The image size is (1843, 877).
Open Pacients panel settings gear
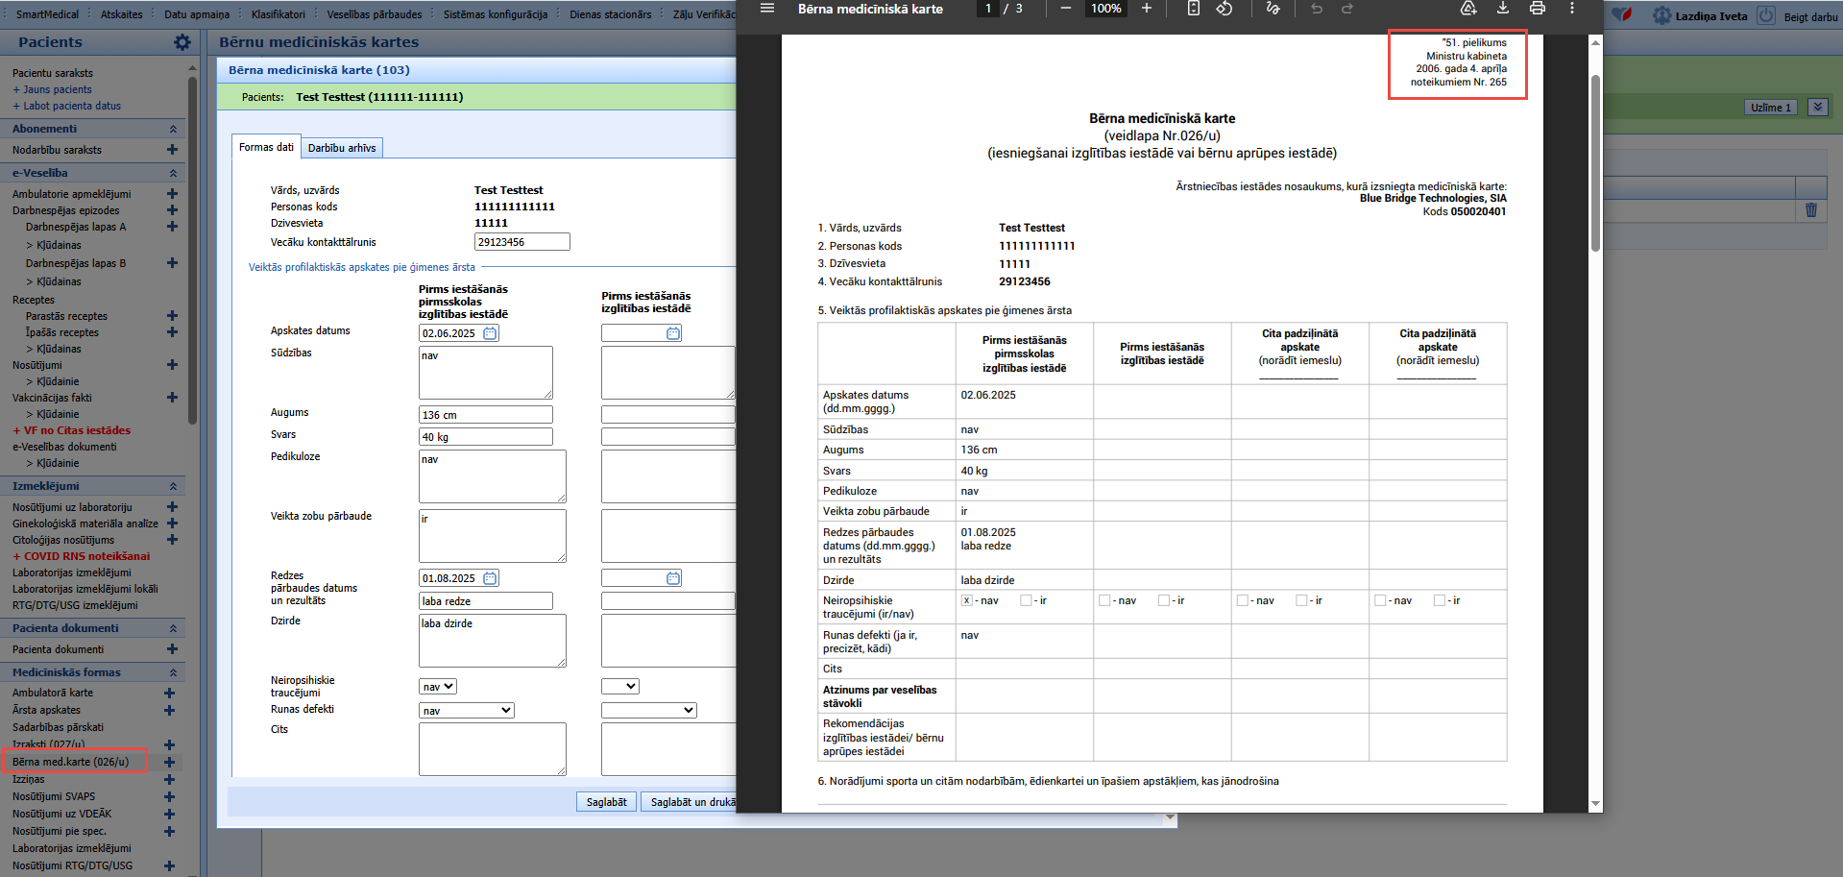tap(182, 42)
